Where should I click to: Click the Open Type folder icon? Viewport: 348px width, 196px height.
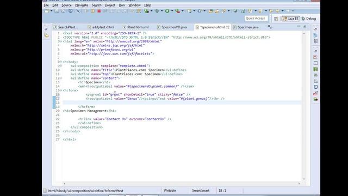click(211, 11)
